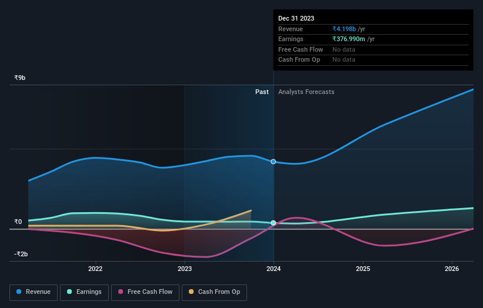Select the Earnings data point at 2024
This screenshot has height=308, width=483.
pyautogui.click(x=273, y=223)
